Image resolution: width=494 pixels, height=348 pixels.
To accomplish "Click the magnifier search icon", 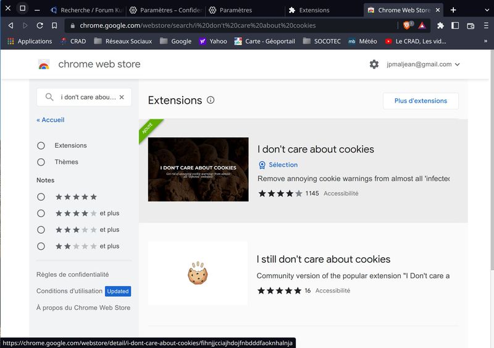I will (49, 97).
